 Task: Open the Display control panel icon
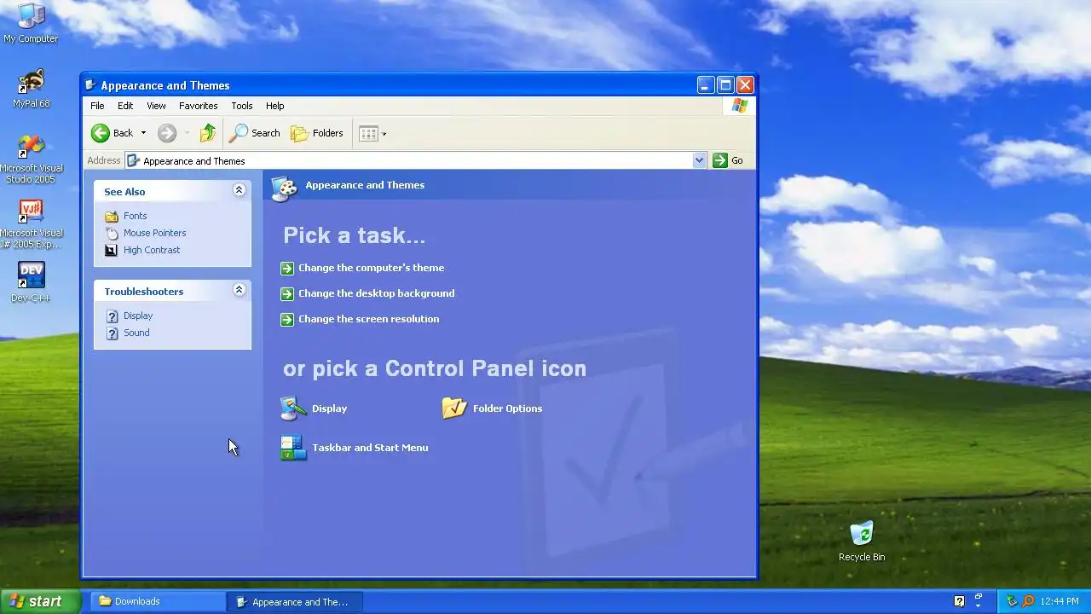click(x=293, y=408)
